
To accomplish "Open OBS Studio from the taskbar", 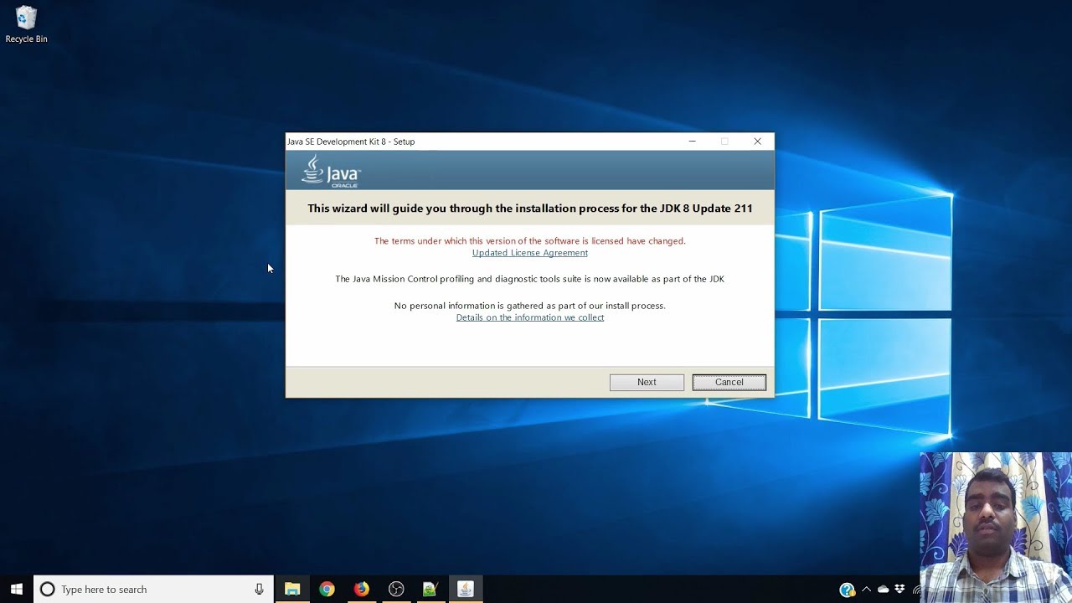I will click(x=396, y=590).
